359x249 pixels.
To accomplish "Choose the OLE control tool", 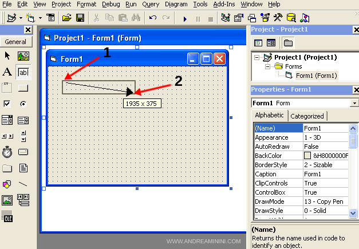I will click(7, 216).
